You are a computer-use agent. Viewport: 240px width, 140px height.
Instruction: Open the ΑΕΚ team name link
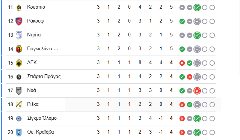pyautogui.click(x=32, y=63)
